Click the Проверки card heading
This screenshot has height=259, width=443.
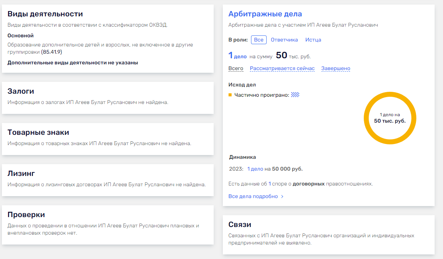point(26,214)
